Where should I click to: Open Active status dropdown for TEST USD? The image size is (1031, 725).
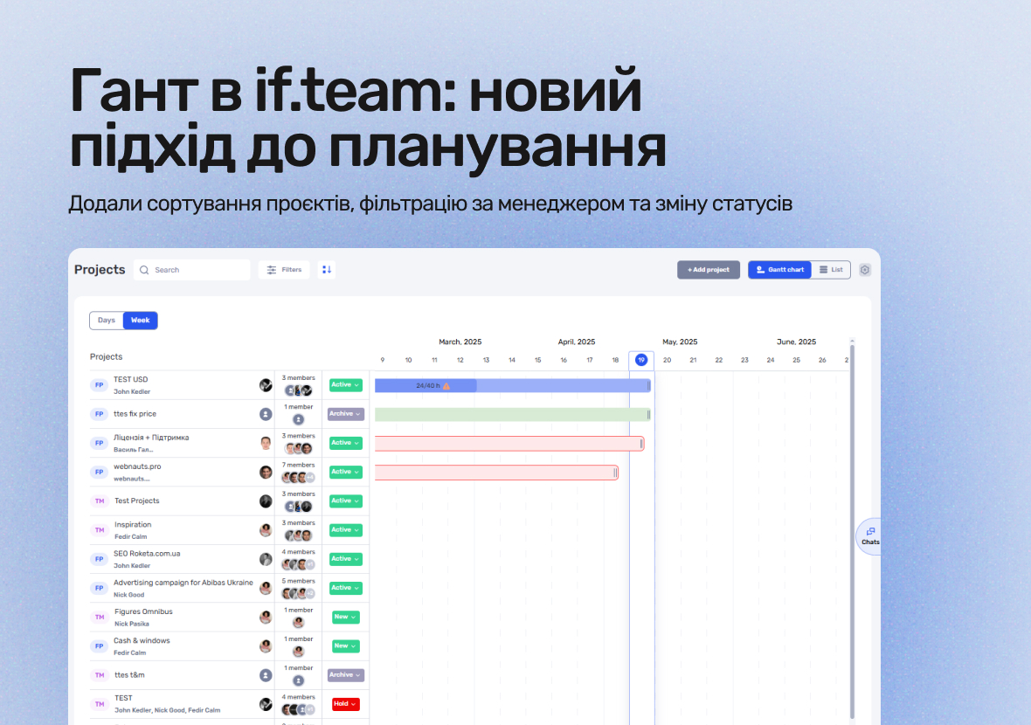click(x=346, y=385)
